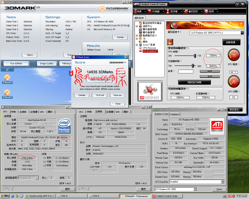The image size is (249, 199).
Task: Click the test custom clocks black button
Action: pyautogui.click(x=195, y=82)
